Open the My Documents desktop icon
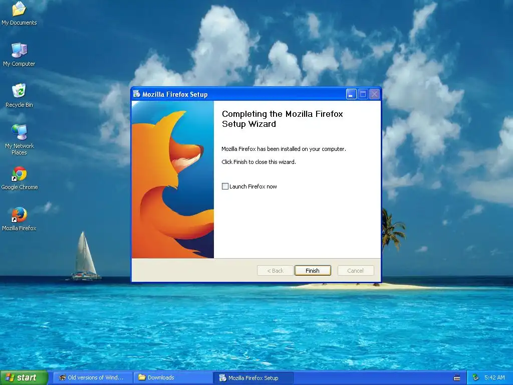The width and height of the screenshot is (513, 385). pyautogui.click(x=19, y=13)
